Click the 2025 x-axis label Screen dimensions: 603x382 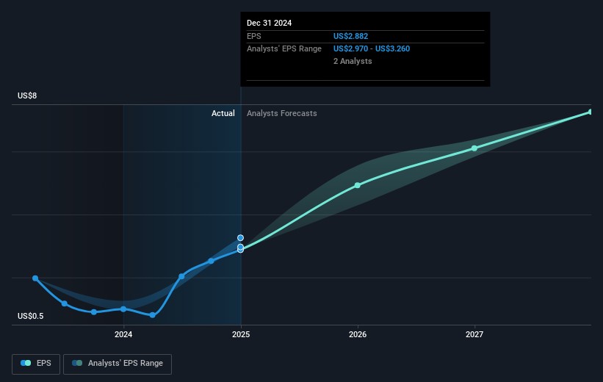click(241, 336)
